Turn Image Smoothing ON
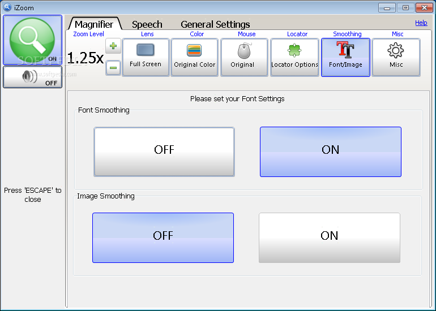436x311 pixels. tap(330, 237)
